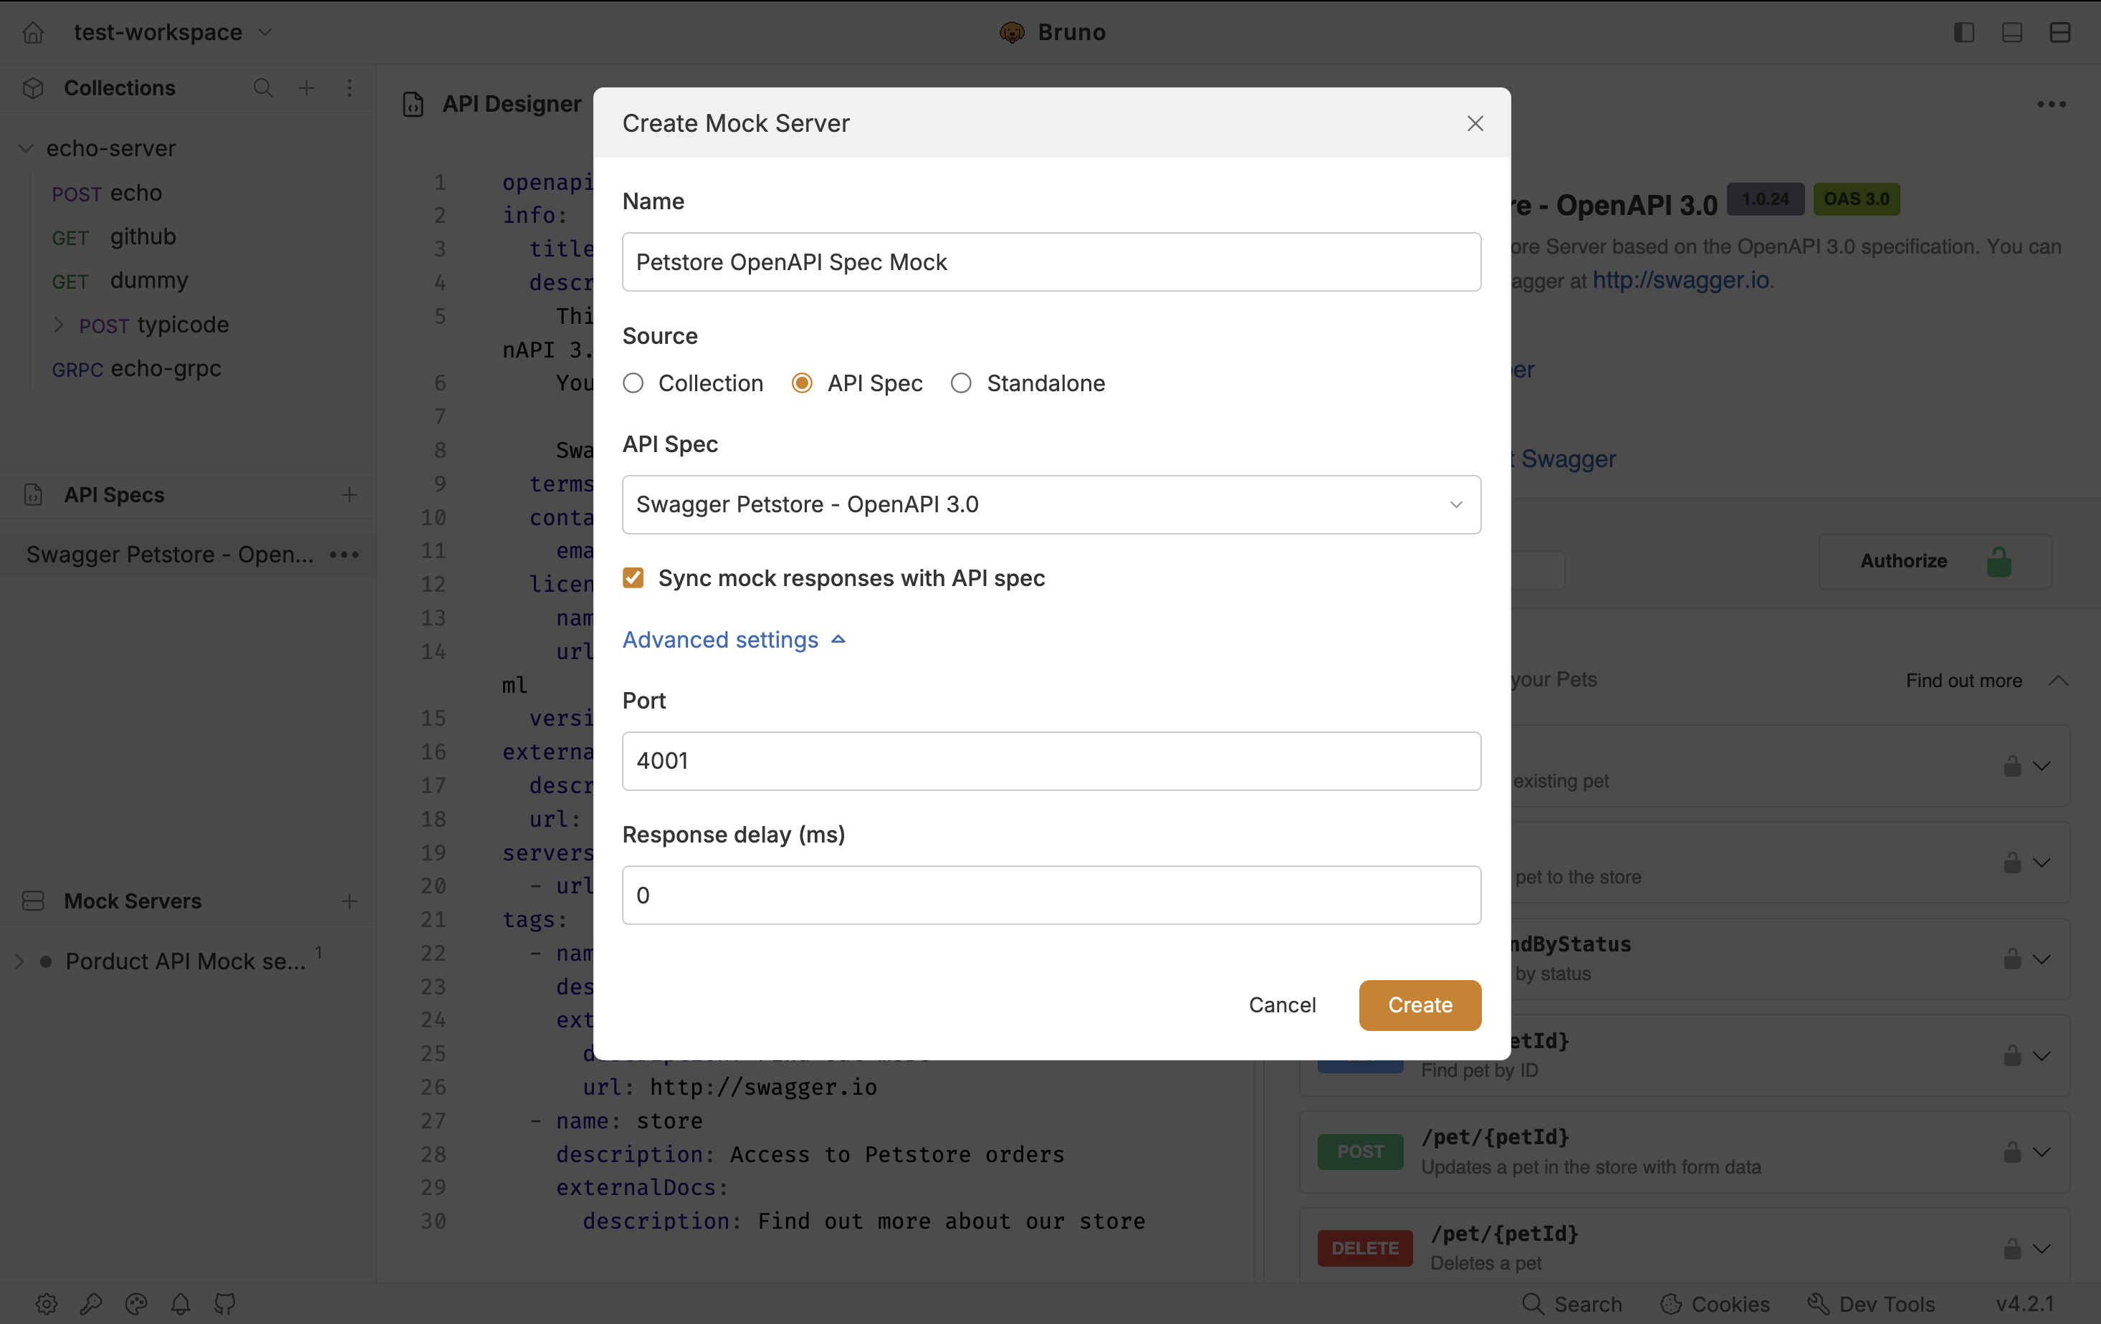Expand the Porduct API Mock server item
The image size is (2101, 1324).
pos(19,961)
